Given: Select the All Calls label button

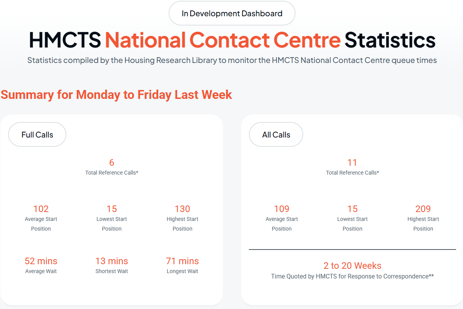Looking at the screenshot, I should click(276, 135).
